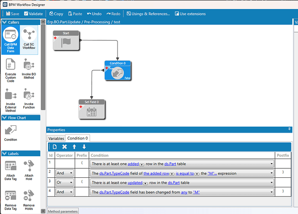Choose the Invoke External Method item
298x214 pixels.
[x=11, y=100]
